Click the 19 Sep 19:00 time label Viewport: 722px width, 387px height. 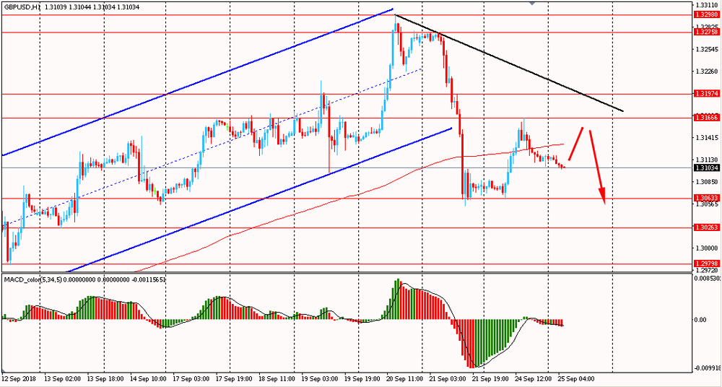coord(362,379)
